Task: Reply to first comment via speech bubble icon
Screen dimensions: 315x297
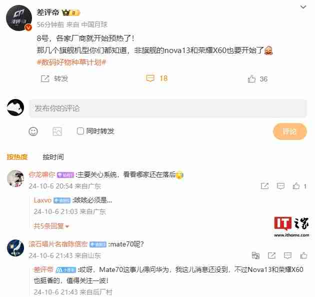Action: pos(280,186)
